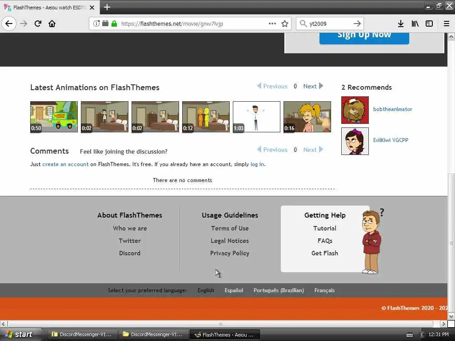
Task: Click the horizontal scrollbar right arrow
Action: coord(443,324)
